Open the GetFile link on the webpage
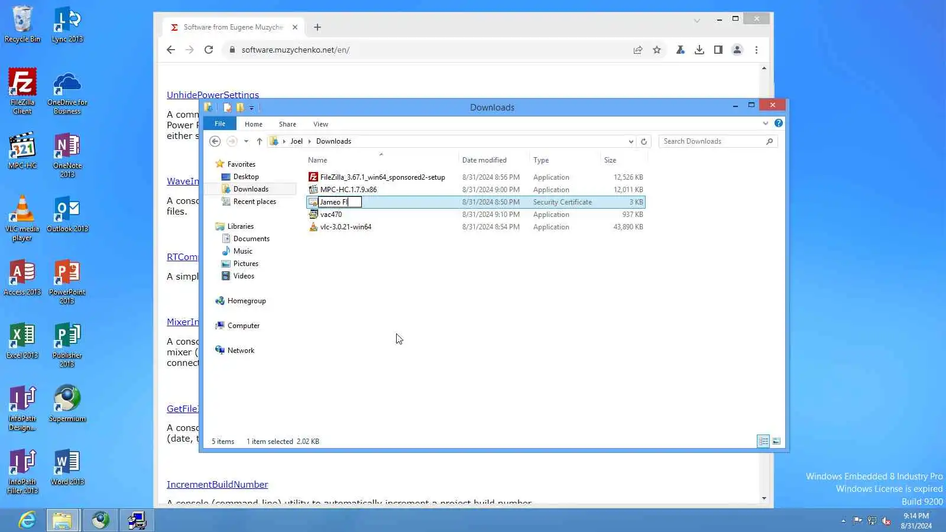 tap(183, 409)
